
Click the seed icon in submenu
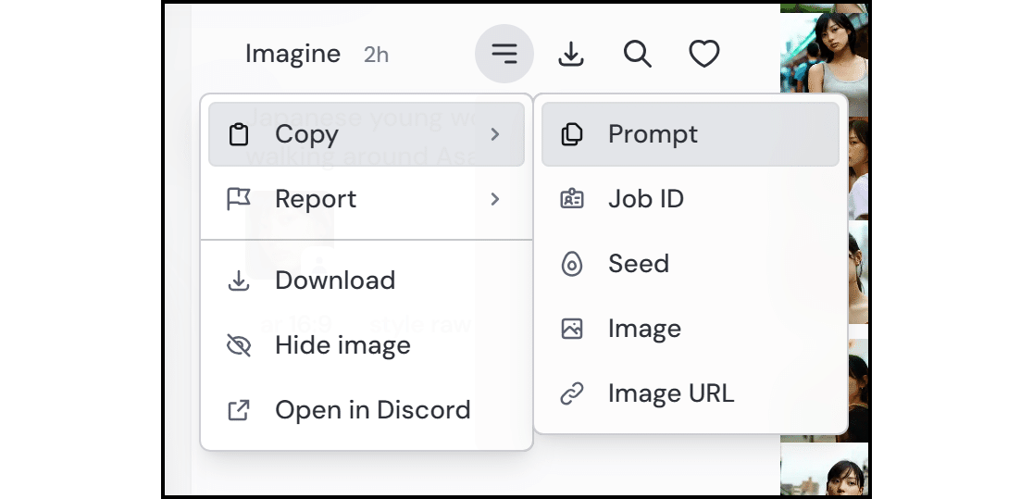572,264
